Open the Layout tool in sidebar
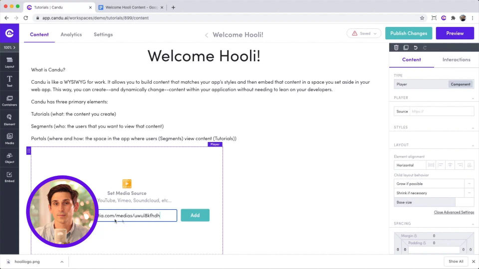Image resolution: width=479 pixels, height=269 pixels. pyautogui.click(x=9, y=63)
